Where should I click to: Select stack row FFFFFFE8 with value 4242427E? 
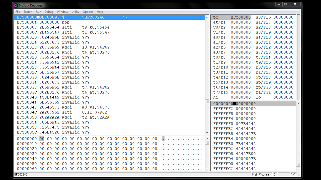253,134
